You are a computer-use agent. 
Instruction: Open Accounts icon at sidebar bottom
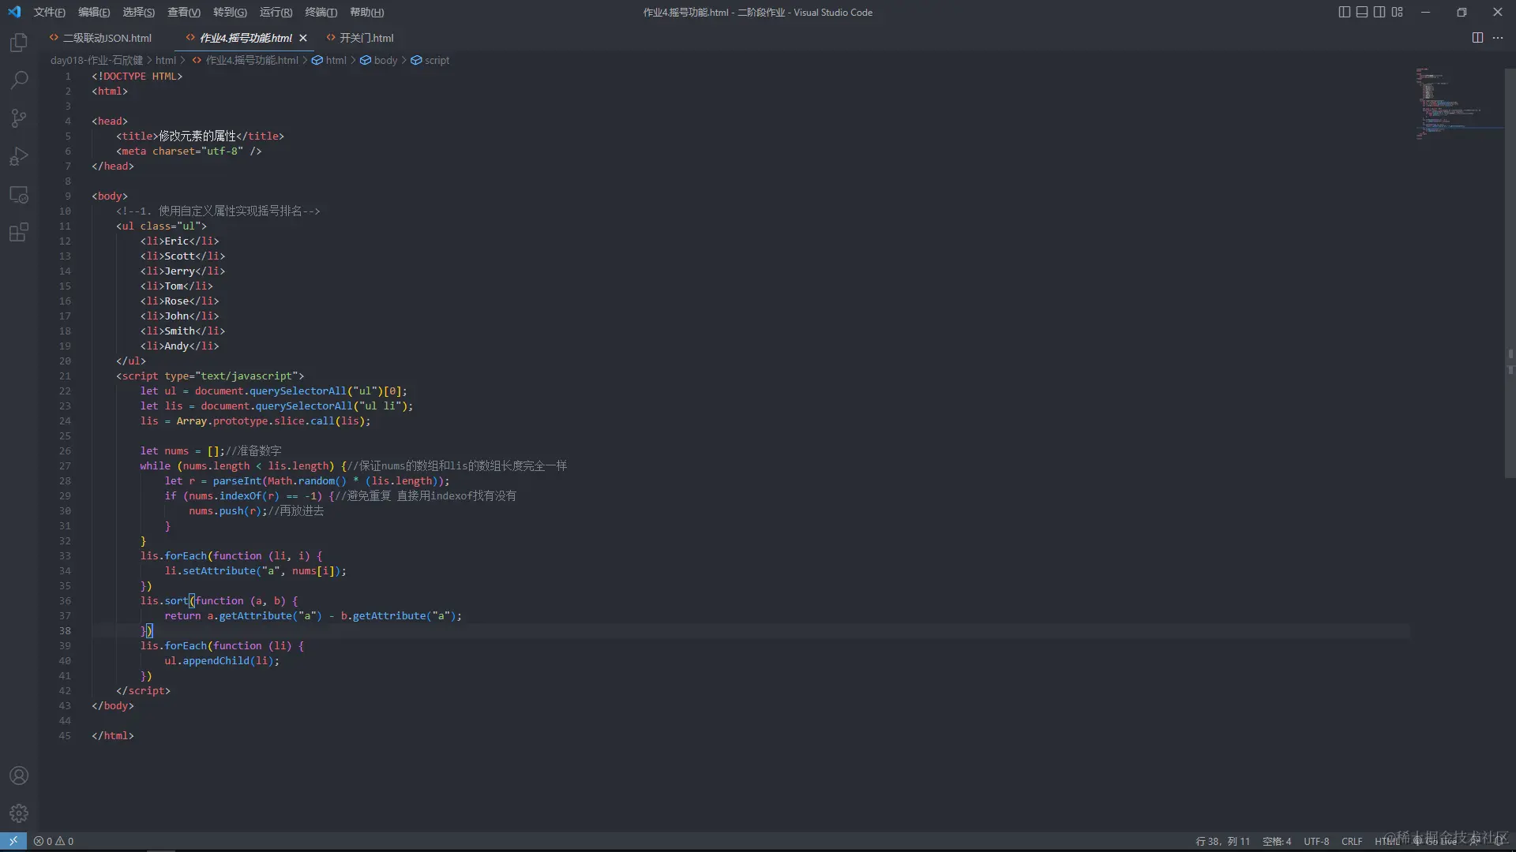pos(19,775)
